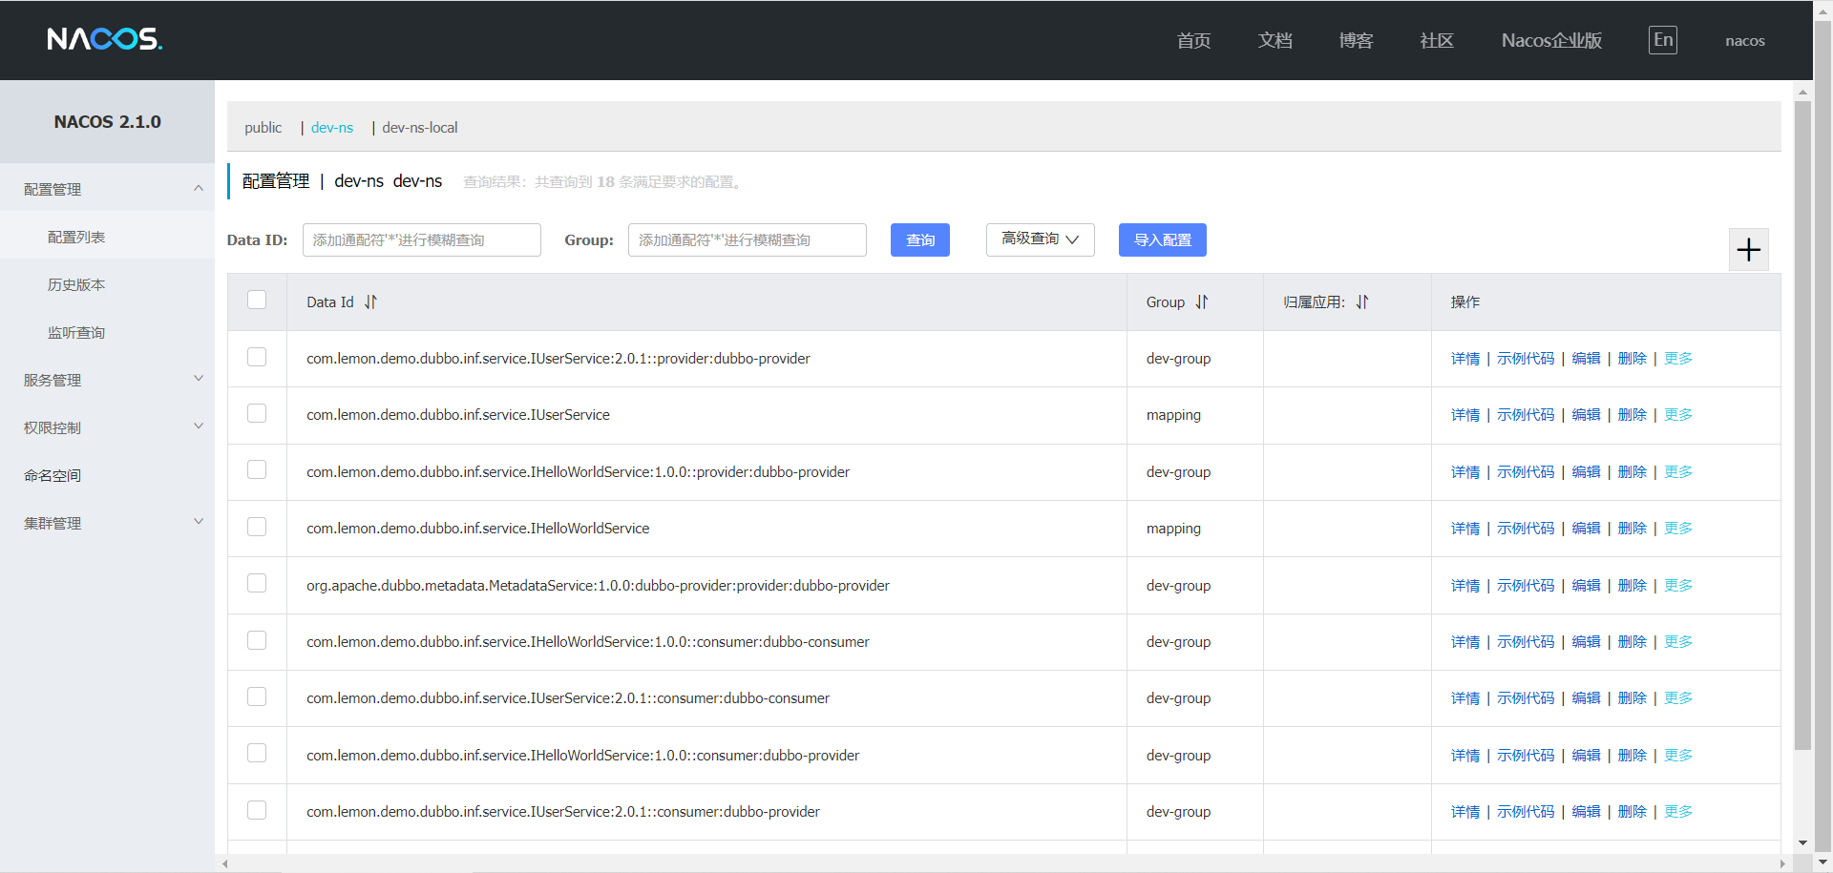Switch language using the En icon
Screen dimensions: 1833x873
click(x=1662, y=40)
